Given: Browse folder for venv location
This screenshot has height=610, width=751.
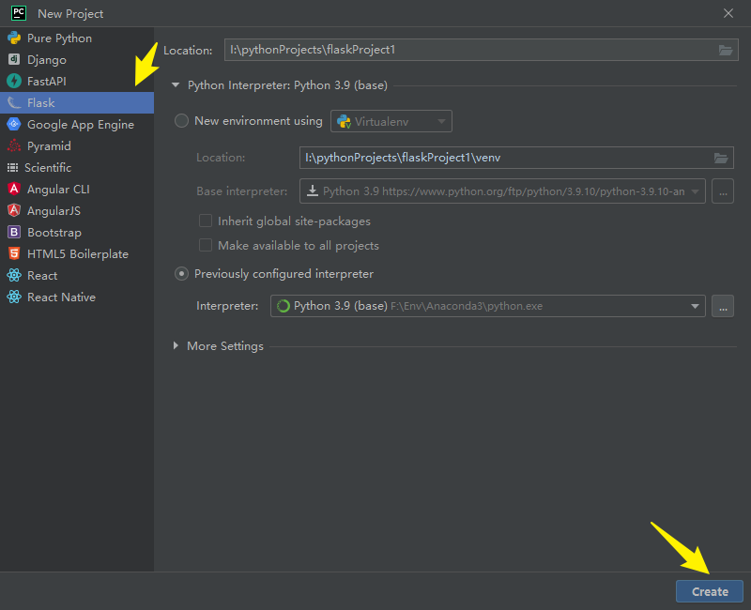Looking at the screenshot, I should pos(721,158).
